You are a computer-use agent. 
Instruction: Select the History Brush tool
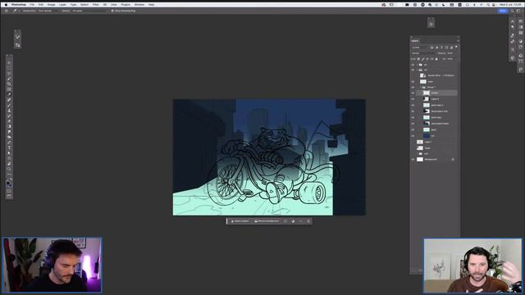pos(9,116)
